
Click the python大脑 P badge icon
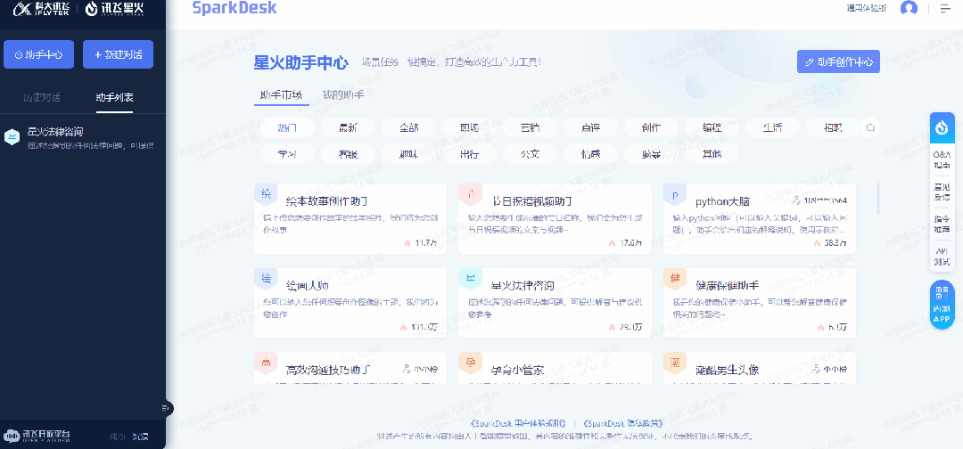(675, 194)
